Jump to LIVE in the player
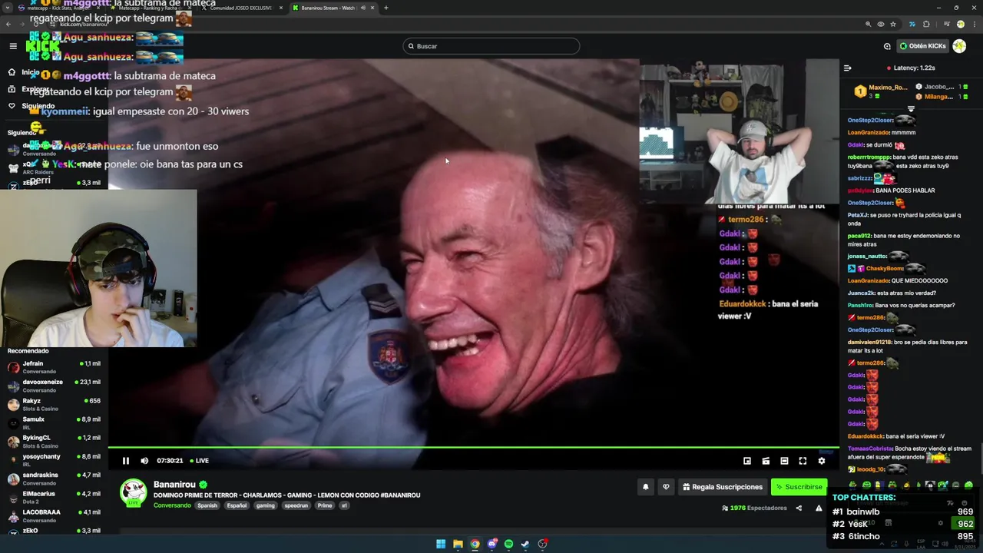The image size is (983, 553). pyautogui.click(x=200, y=461)
